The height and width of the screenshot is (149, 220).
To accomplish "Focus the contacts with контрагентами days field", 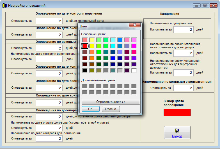I will click(x=184, y=88).
